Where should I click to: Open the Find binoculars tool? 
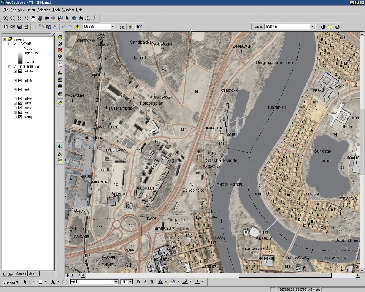pyautogui.click(x=81, y=18)
